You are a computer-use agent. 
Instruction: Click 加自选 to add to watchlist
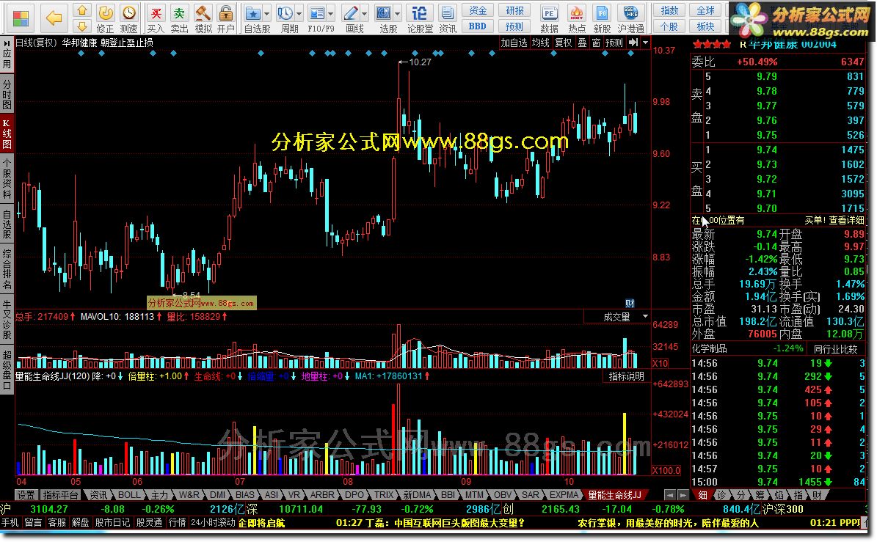tap(514, 43)
